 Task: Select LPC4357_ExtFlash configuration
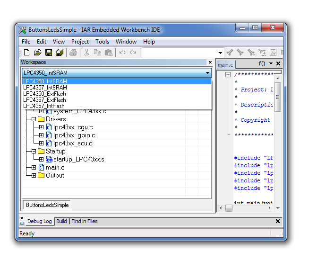(117, 100)
